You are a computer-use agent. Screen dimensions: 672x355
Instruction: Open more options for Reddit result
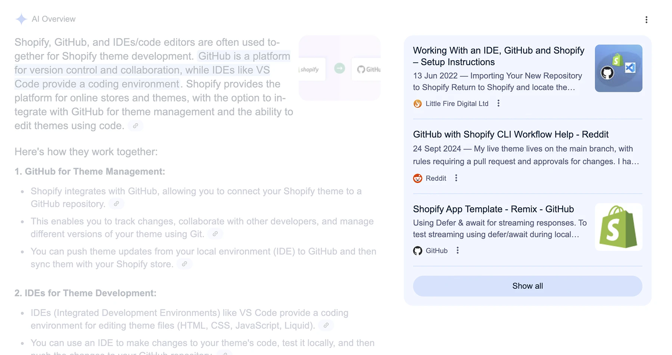pyautogui.click(x=456, y=178)
